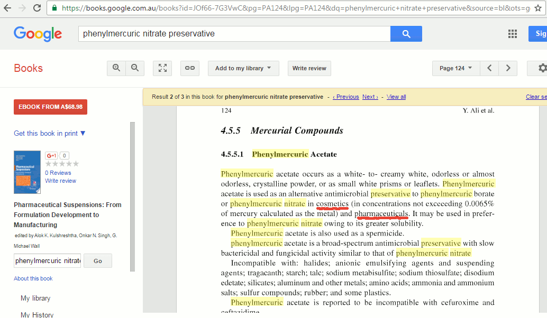Click the underlined word cosmetics
Image resolution: width=547 pixels, height=318 pixels.
pyautogui.click(x=332, y=204)
